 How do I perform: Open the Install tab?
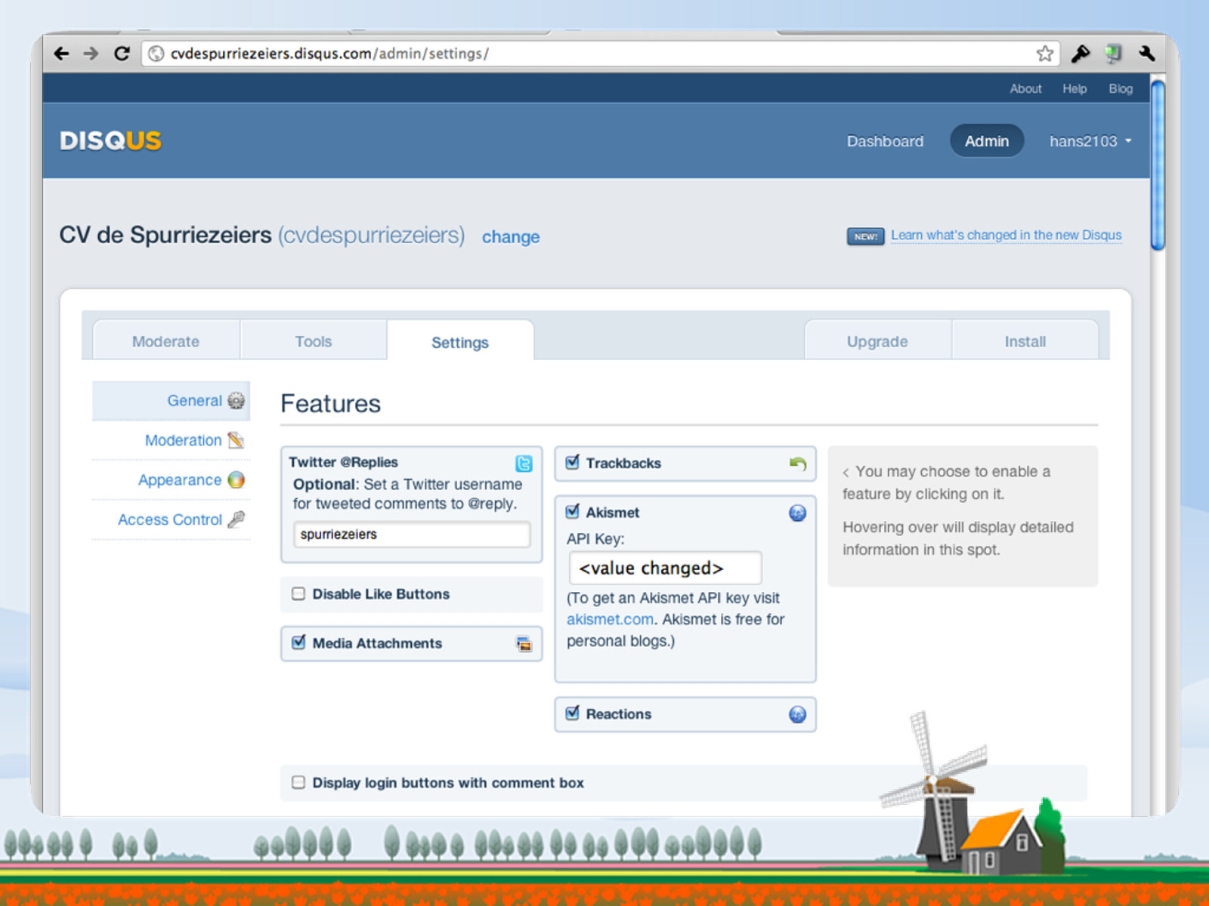pos(1025,341)
